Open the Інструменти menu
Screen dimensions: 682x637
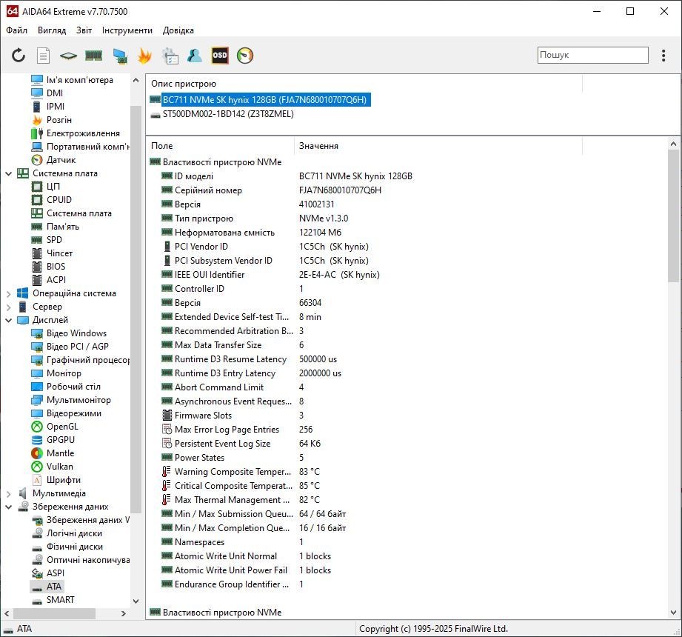(127, 30)
